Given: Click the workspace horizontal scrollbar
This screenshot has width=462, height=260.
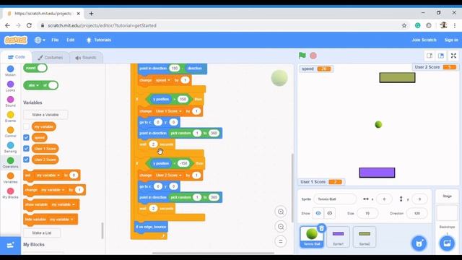Looking at the screenshot, I should pyautogui.click(x=213, y=253).
